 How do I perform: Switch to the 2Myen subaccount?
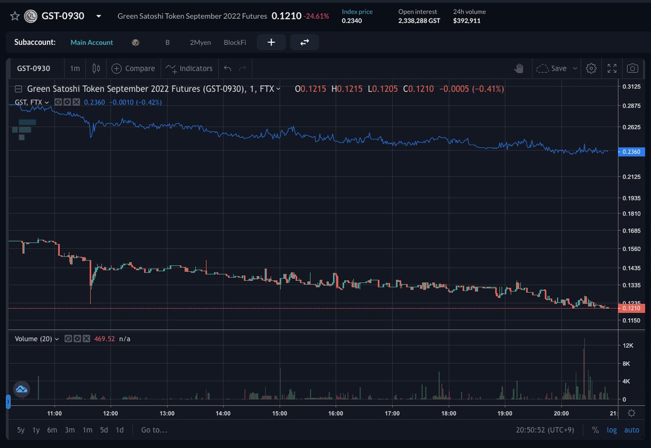point(200,42)
